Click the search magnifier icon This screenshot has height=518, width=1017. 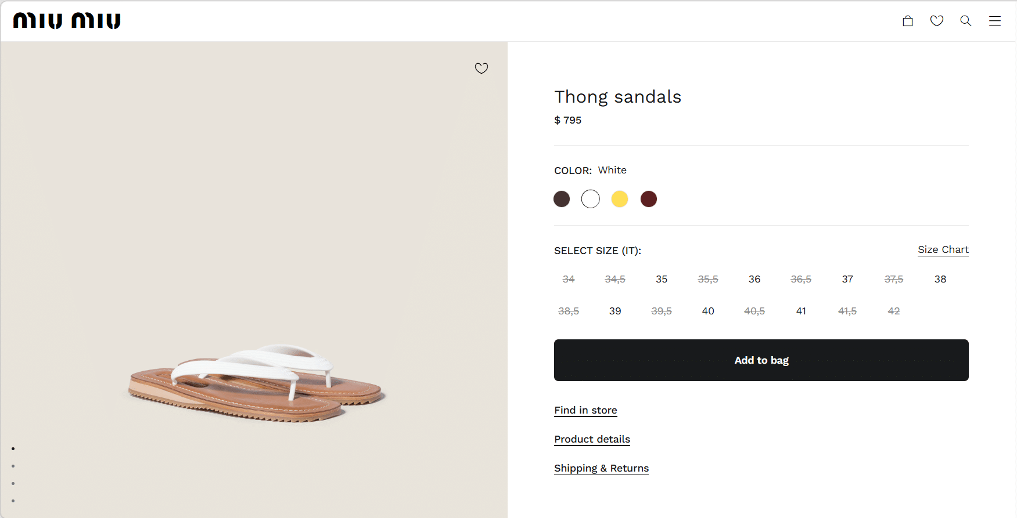(x=966, y=21)
